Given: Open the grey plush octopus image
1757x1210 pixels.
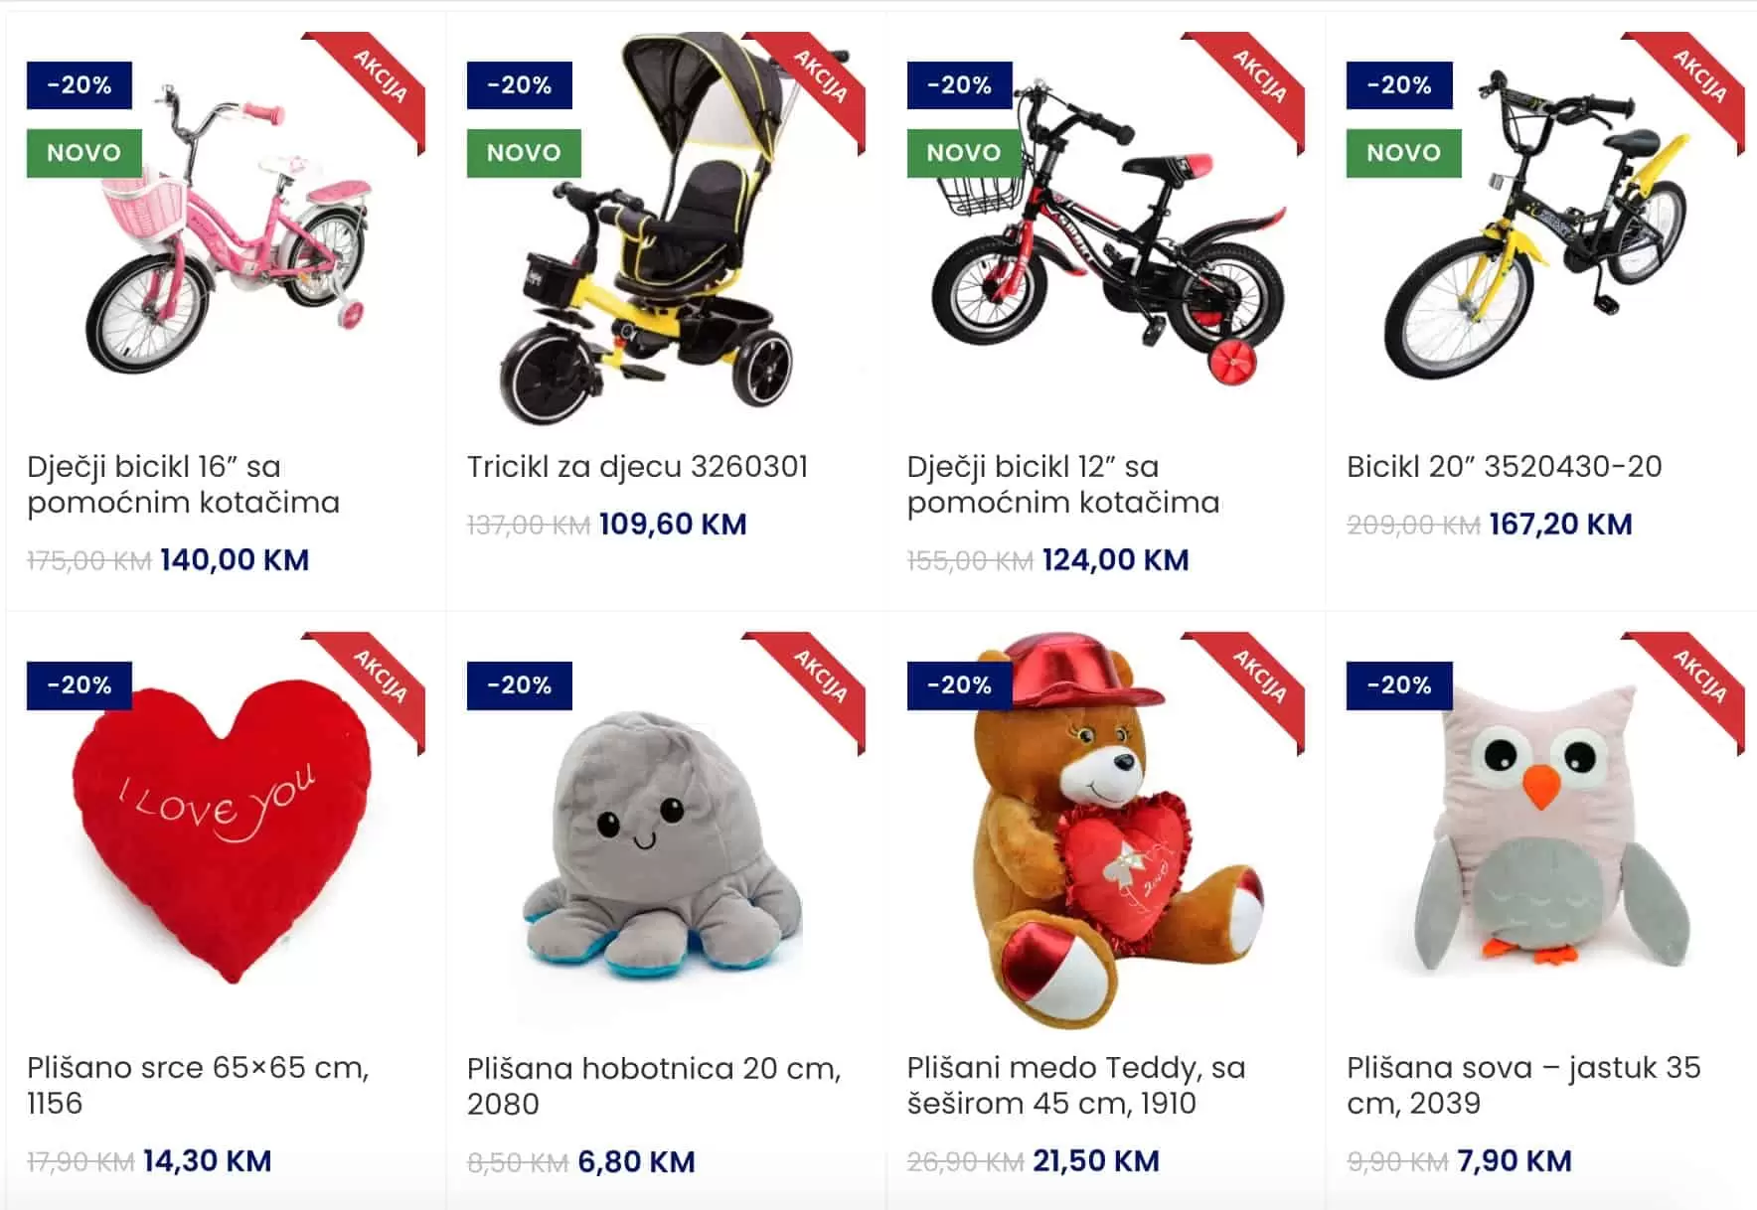Looking at the screenshot, I should [666, 831].
